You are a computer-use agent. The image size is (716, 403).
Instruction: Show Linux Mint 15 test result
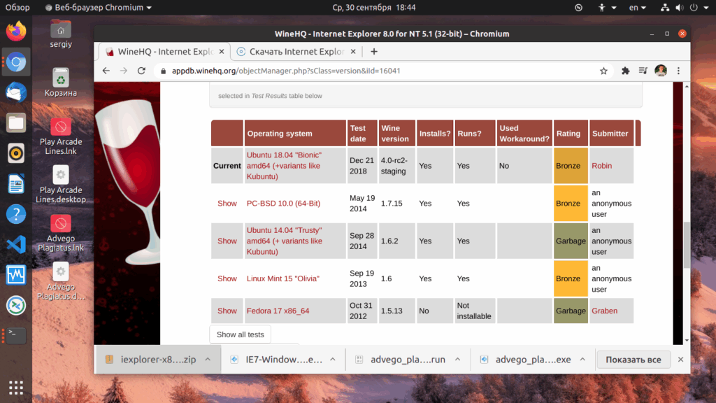(x=227, y=278)
